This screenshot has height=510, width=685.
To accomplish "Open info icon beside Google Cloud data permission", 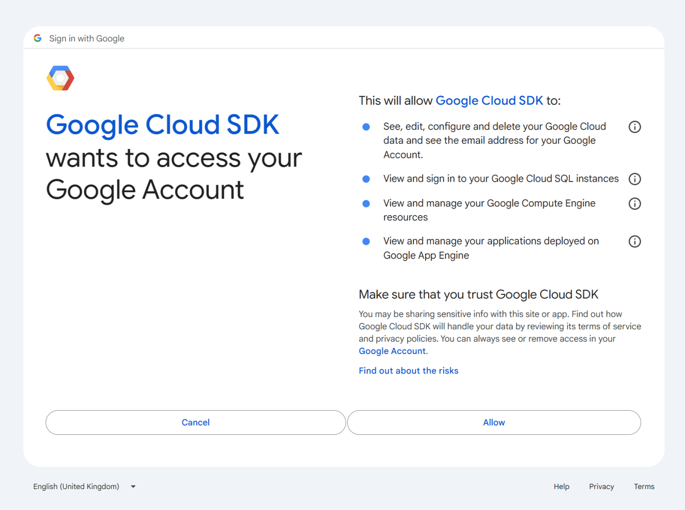I will [x=635, y=127].
